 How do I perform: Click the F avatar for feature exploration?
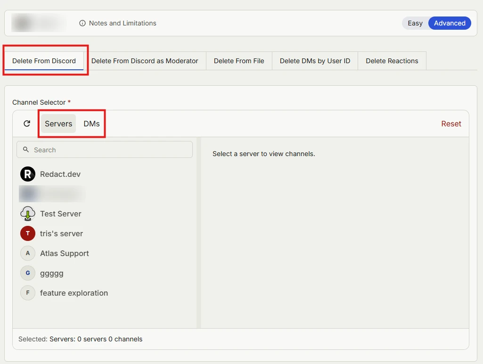pos(28,293)
